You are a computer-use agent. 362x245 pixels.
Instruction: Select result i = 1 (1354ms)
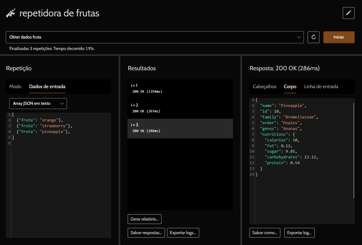[x=180, y=88]
